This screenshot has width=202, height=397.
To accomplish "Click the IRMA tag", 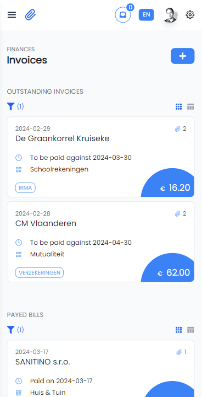I will pyautogui.click(x=25, y=188).
